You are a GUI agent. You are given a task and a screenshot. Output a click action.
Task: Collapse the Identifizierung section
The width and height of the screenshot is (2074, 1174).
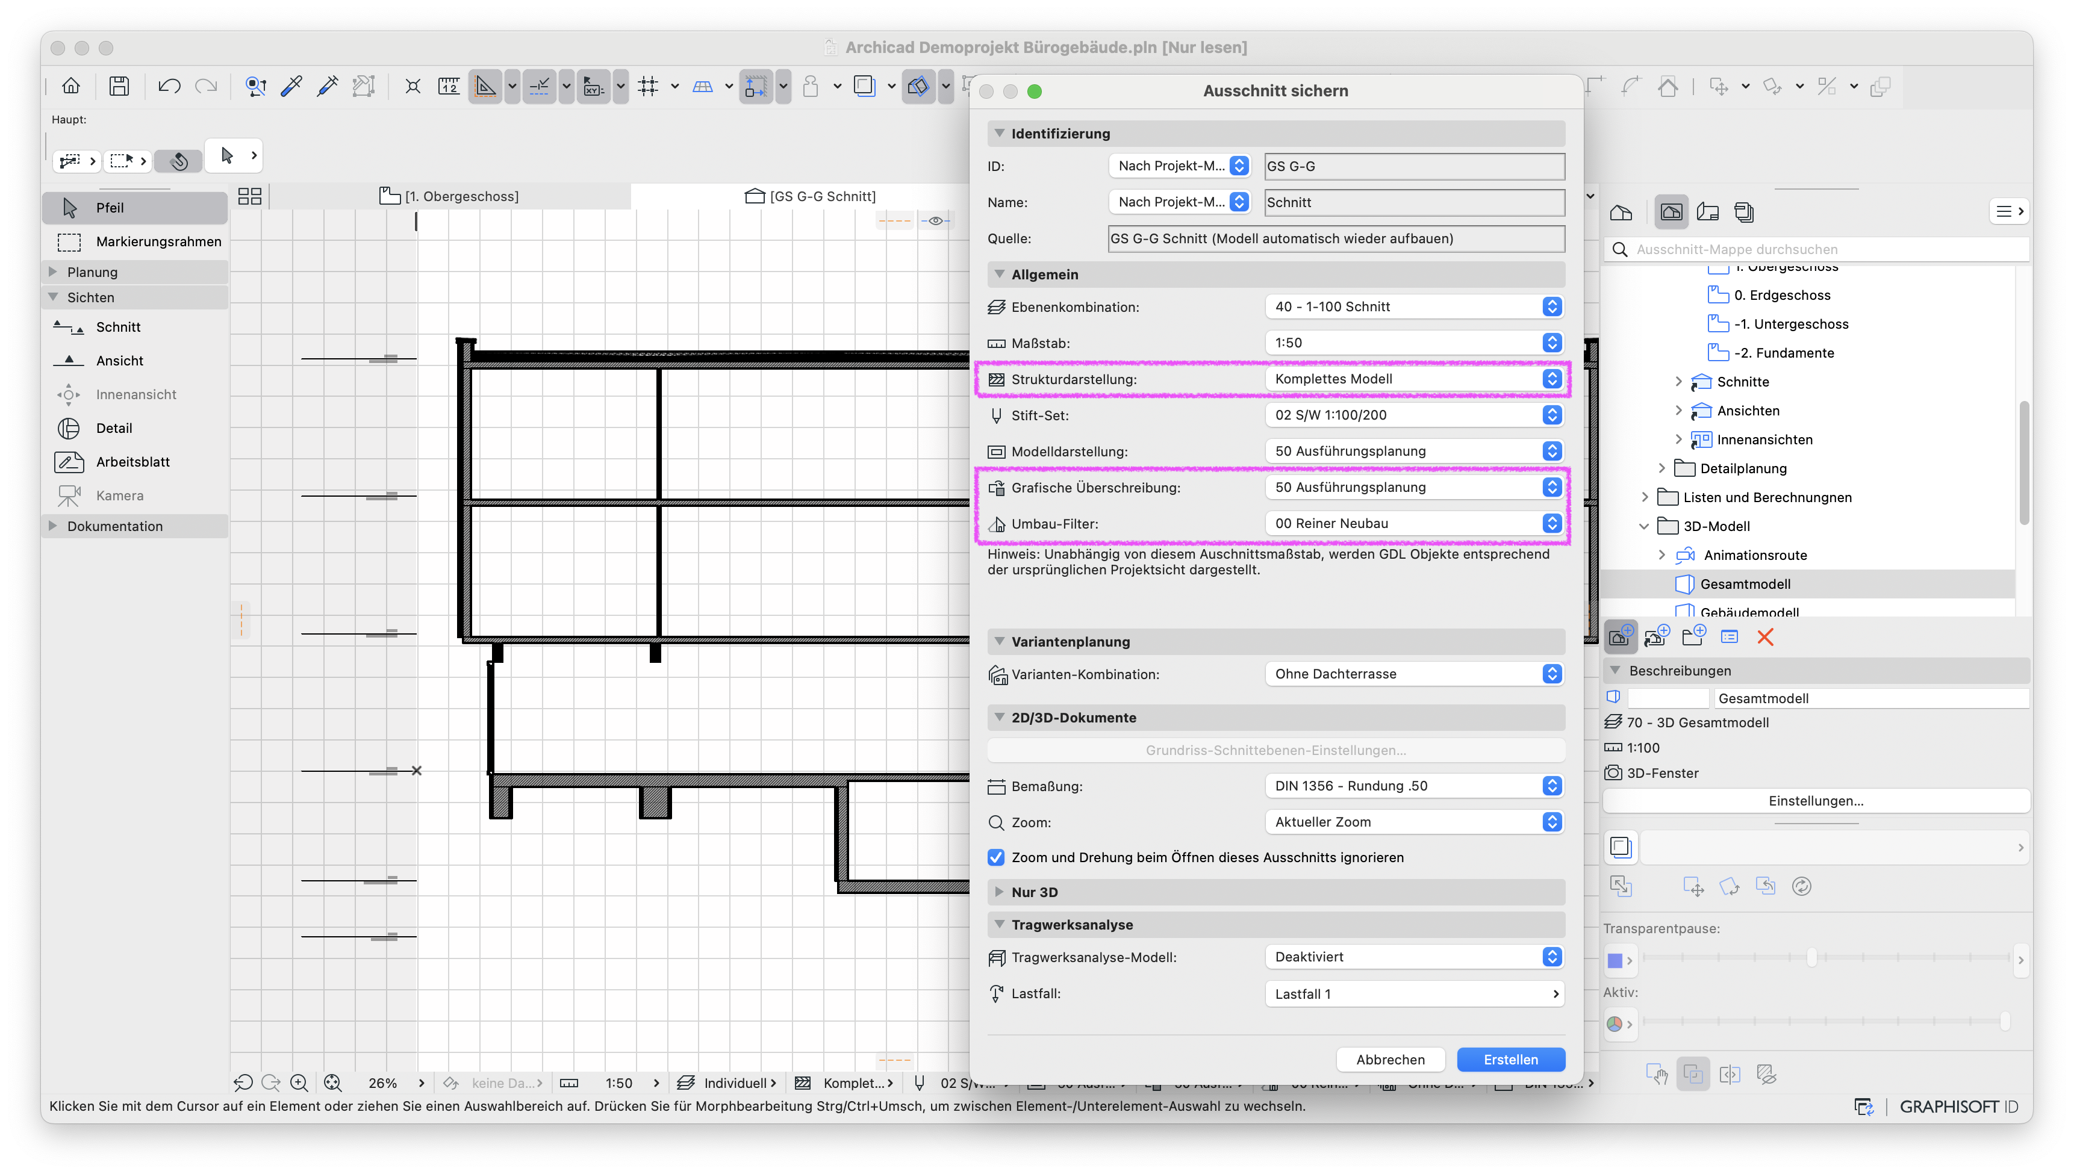(999, 133)
